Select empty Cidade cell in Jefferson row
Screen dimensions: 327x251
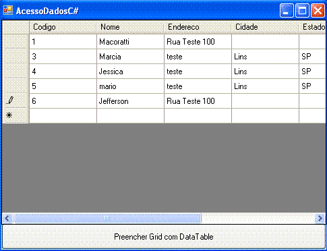pyautogui.click(x=265, y=101)
